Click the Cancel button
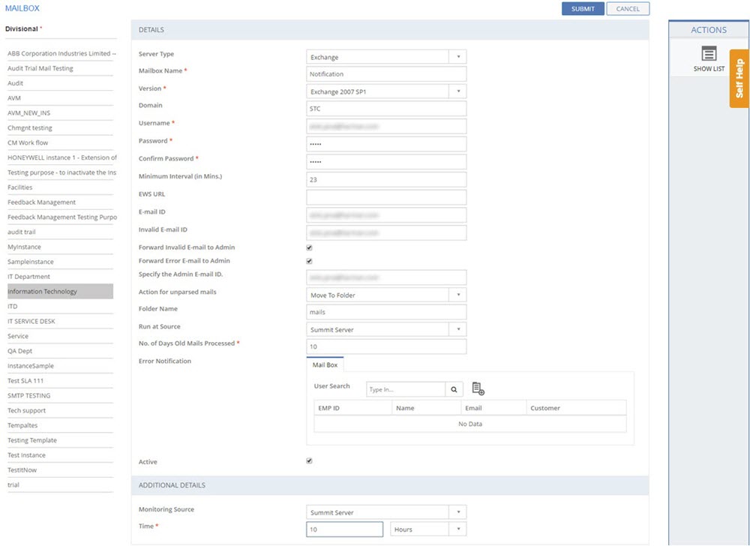This screenshot has height=546, width=750. point(628,9)
